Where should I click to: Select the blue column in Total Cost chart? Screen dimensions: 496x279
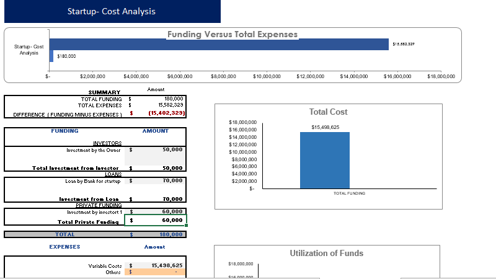pos(324,160)
